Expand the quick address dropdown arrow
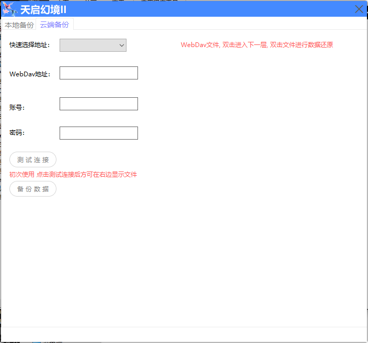The image size is (368, 343). point(122,45)
